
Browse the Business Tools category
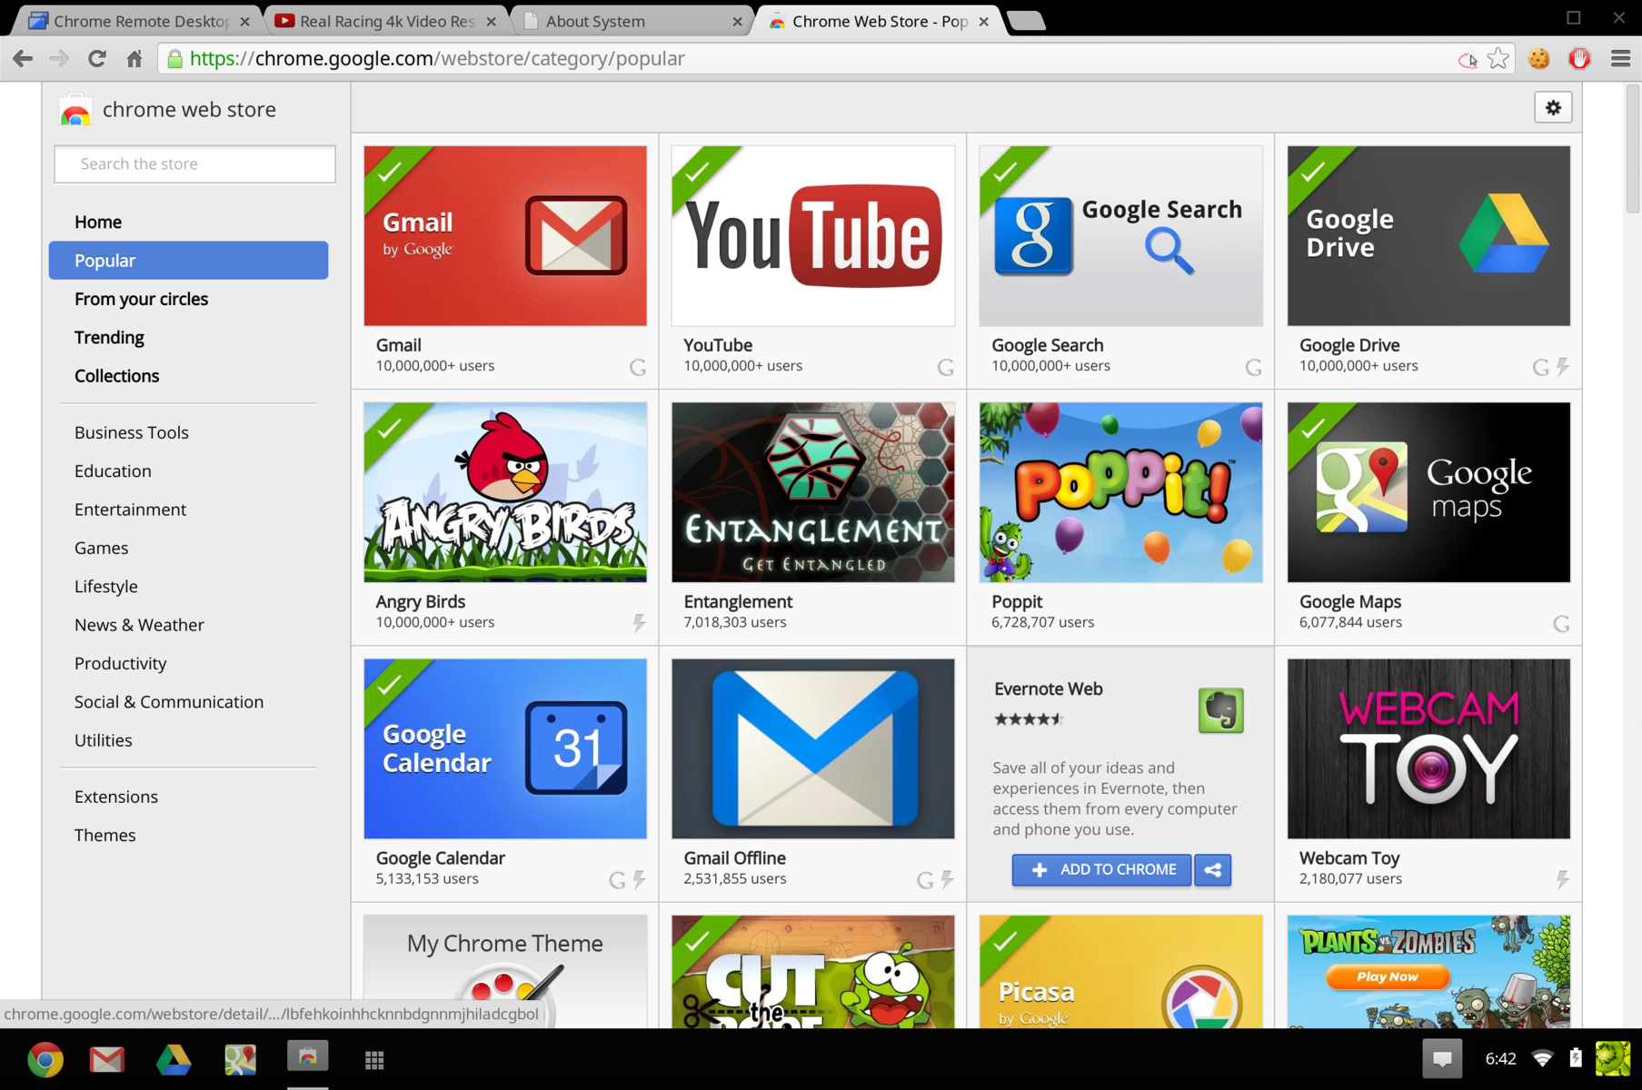click(x=132, y=432)
